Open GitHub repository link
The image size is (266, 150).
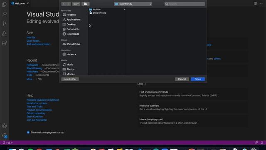(36, 113)
